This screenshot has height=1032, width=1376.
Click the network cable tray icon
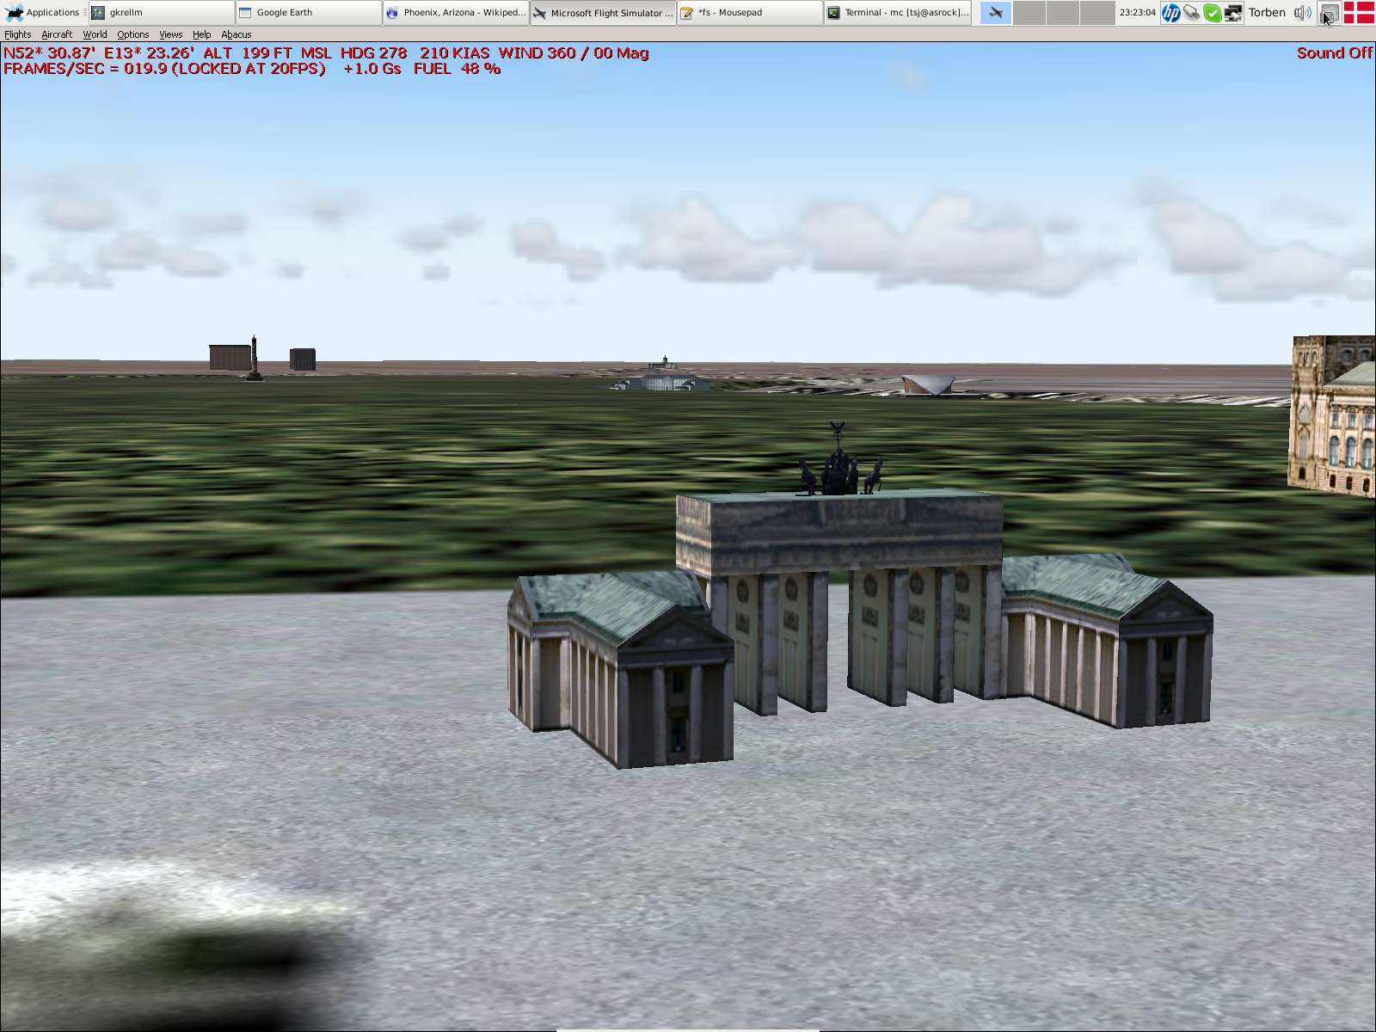tap(1191, 13)
